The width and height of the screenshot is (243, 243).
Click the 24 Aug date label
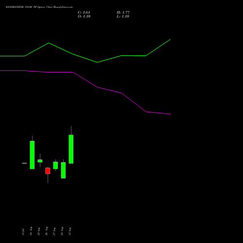tap(31, 231)
